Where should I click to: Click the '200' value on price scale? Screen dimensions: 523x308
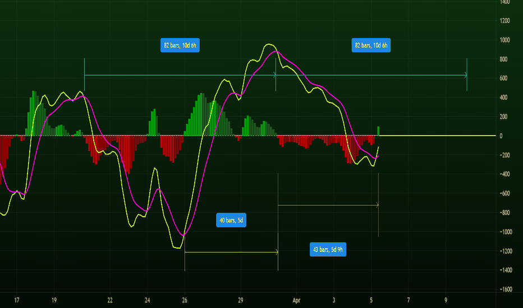(503, 116)
